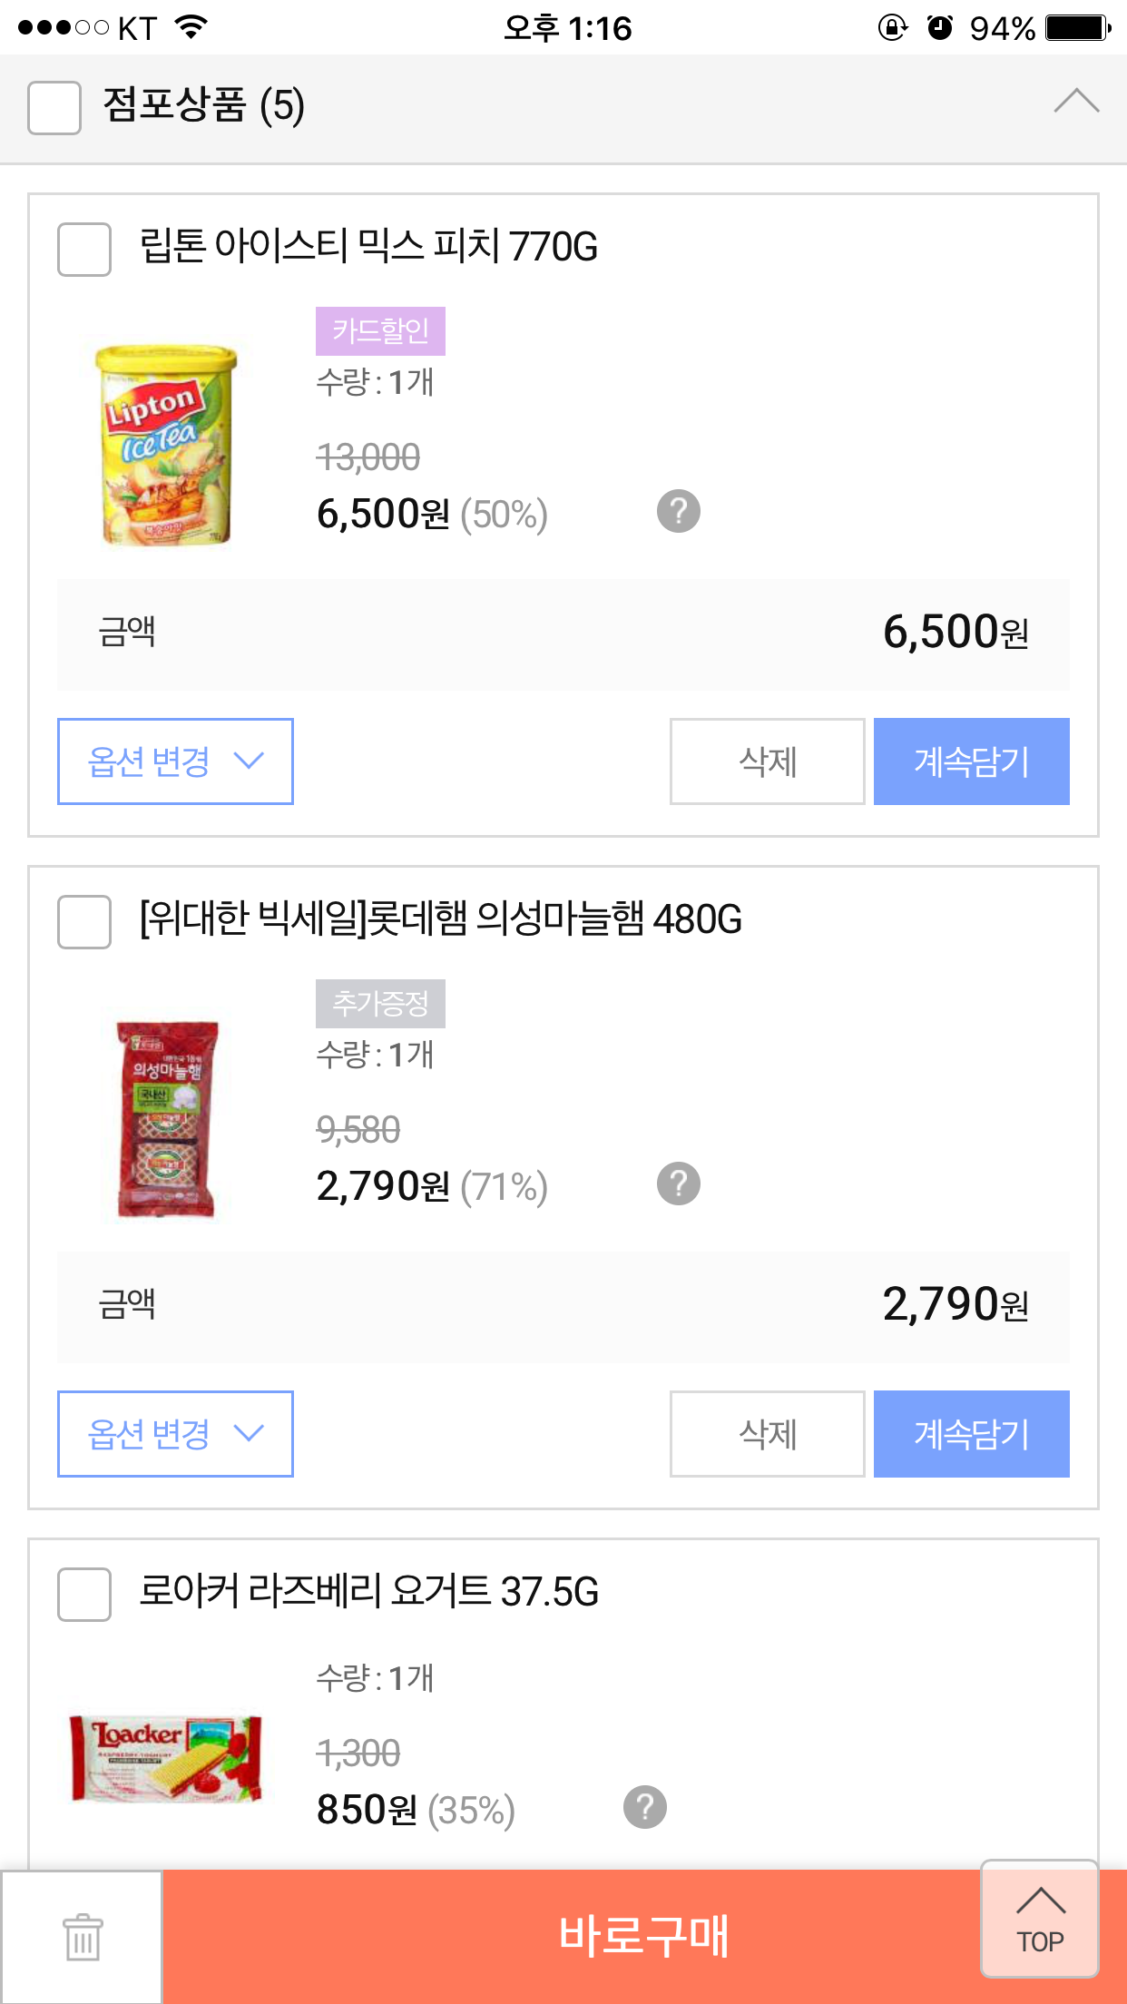Open 옵션 변경 dropdown for Lipton iced tea

point(175,761)
